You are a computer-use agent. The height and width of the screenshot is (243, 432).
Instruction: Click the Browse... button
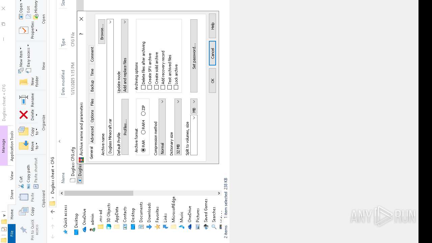click(102, 31)
